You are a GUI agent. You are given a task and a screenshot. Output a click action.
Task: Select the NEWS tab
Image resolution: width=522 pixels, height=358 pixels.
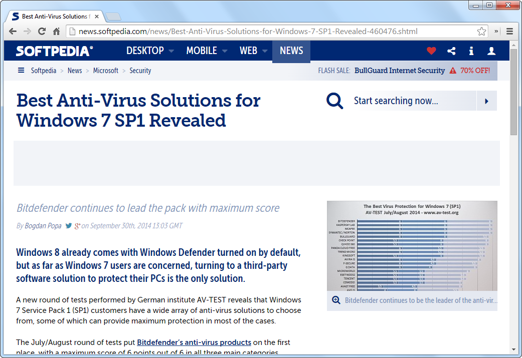(291, 51)
